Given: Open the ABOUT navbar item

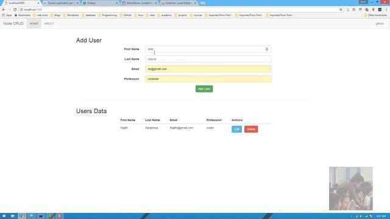Looking at the screenshot, I should point(49,24).
